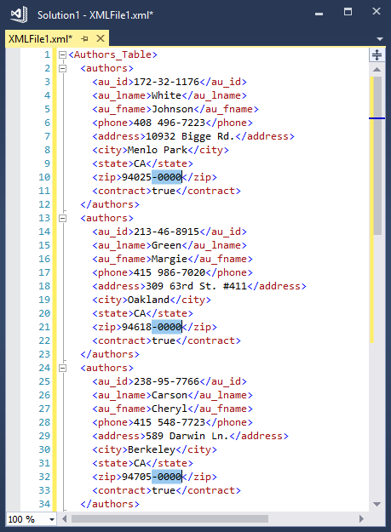The image size is (391, 532).
Task: Click the last name Green
Action: [166, 245]
